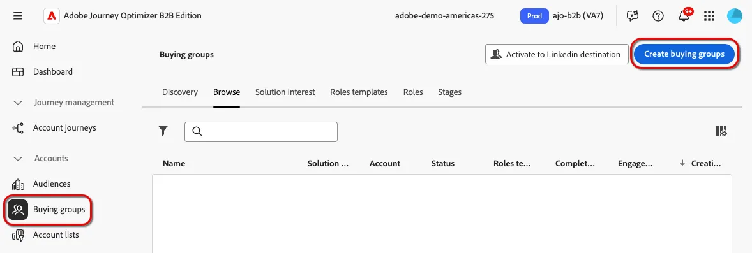Focus the buying groups search field
Screen dimensions: 752x253
(261, 132)
